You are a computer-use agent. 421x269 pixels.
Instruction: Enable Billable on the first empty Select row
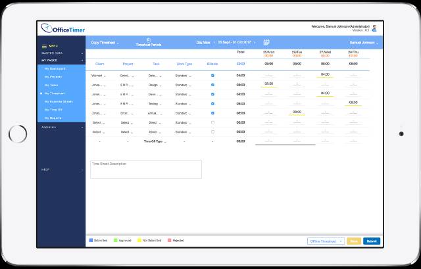pyautogui.click(x=212, y=122)
